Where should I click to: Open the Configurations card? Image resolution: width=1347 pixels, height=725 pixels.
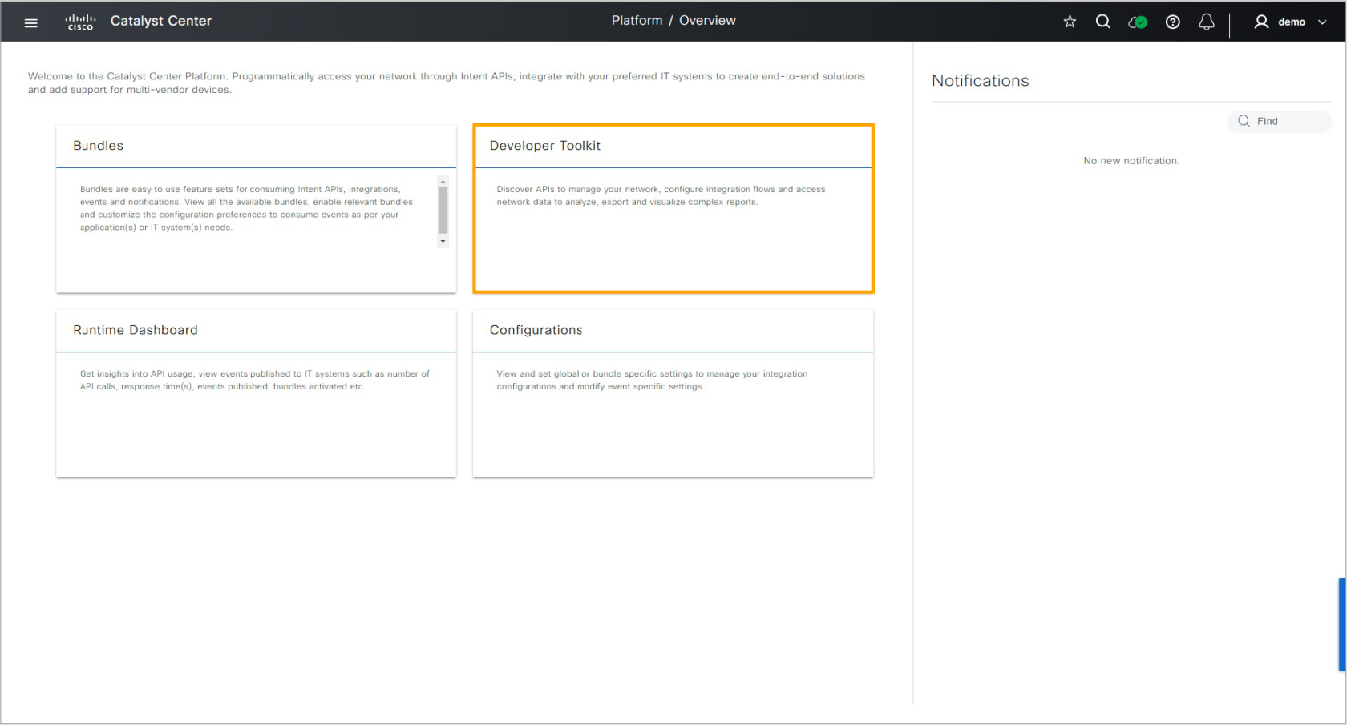click(673, 393)
